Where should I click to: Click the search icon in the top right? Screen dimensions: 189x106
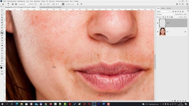click(x=180, y=4)
